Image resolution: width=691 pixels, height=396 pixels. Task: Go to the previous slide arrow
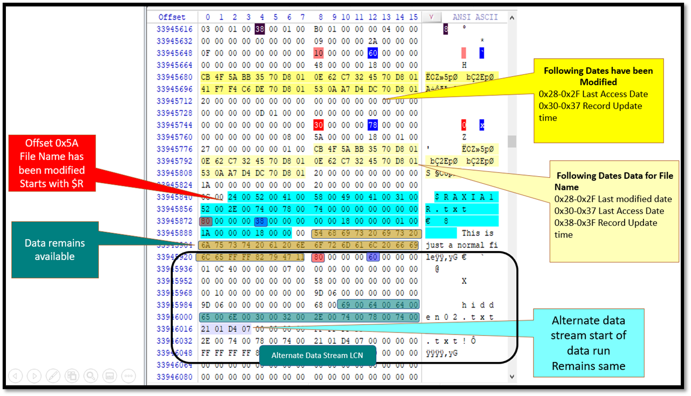click(x=16, y=376)
